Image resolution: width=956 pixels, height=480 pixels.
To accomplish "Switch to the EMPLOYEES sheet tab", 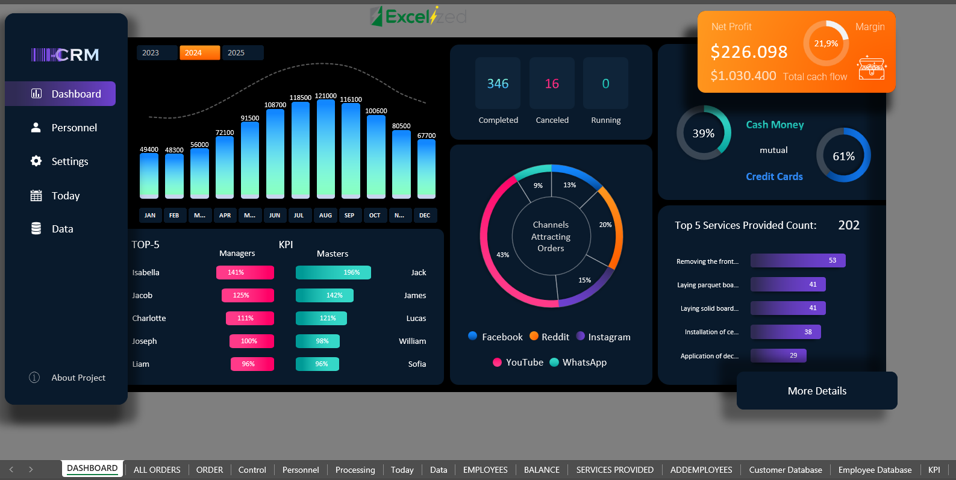I will 486,470.
